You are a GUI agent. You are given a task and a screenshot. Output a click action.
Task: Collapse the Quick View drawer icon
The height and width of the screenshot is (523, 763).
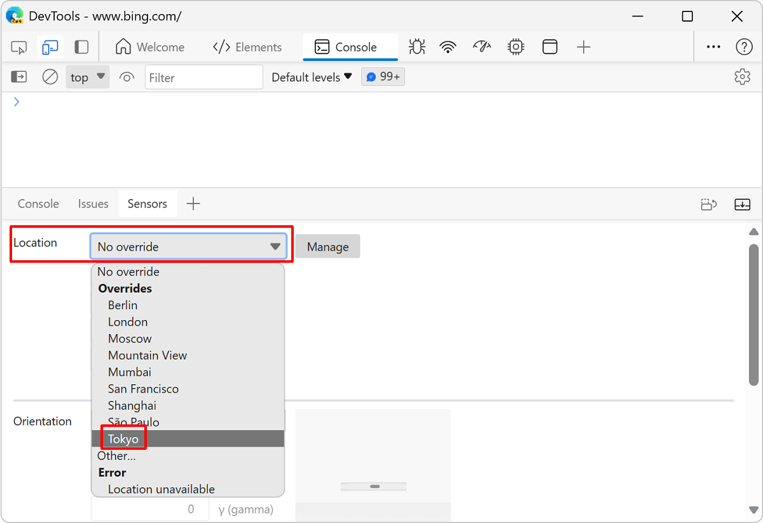tap(742, 204)
